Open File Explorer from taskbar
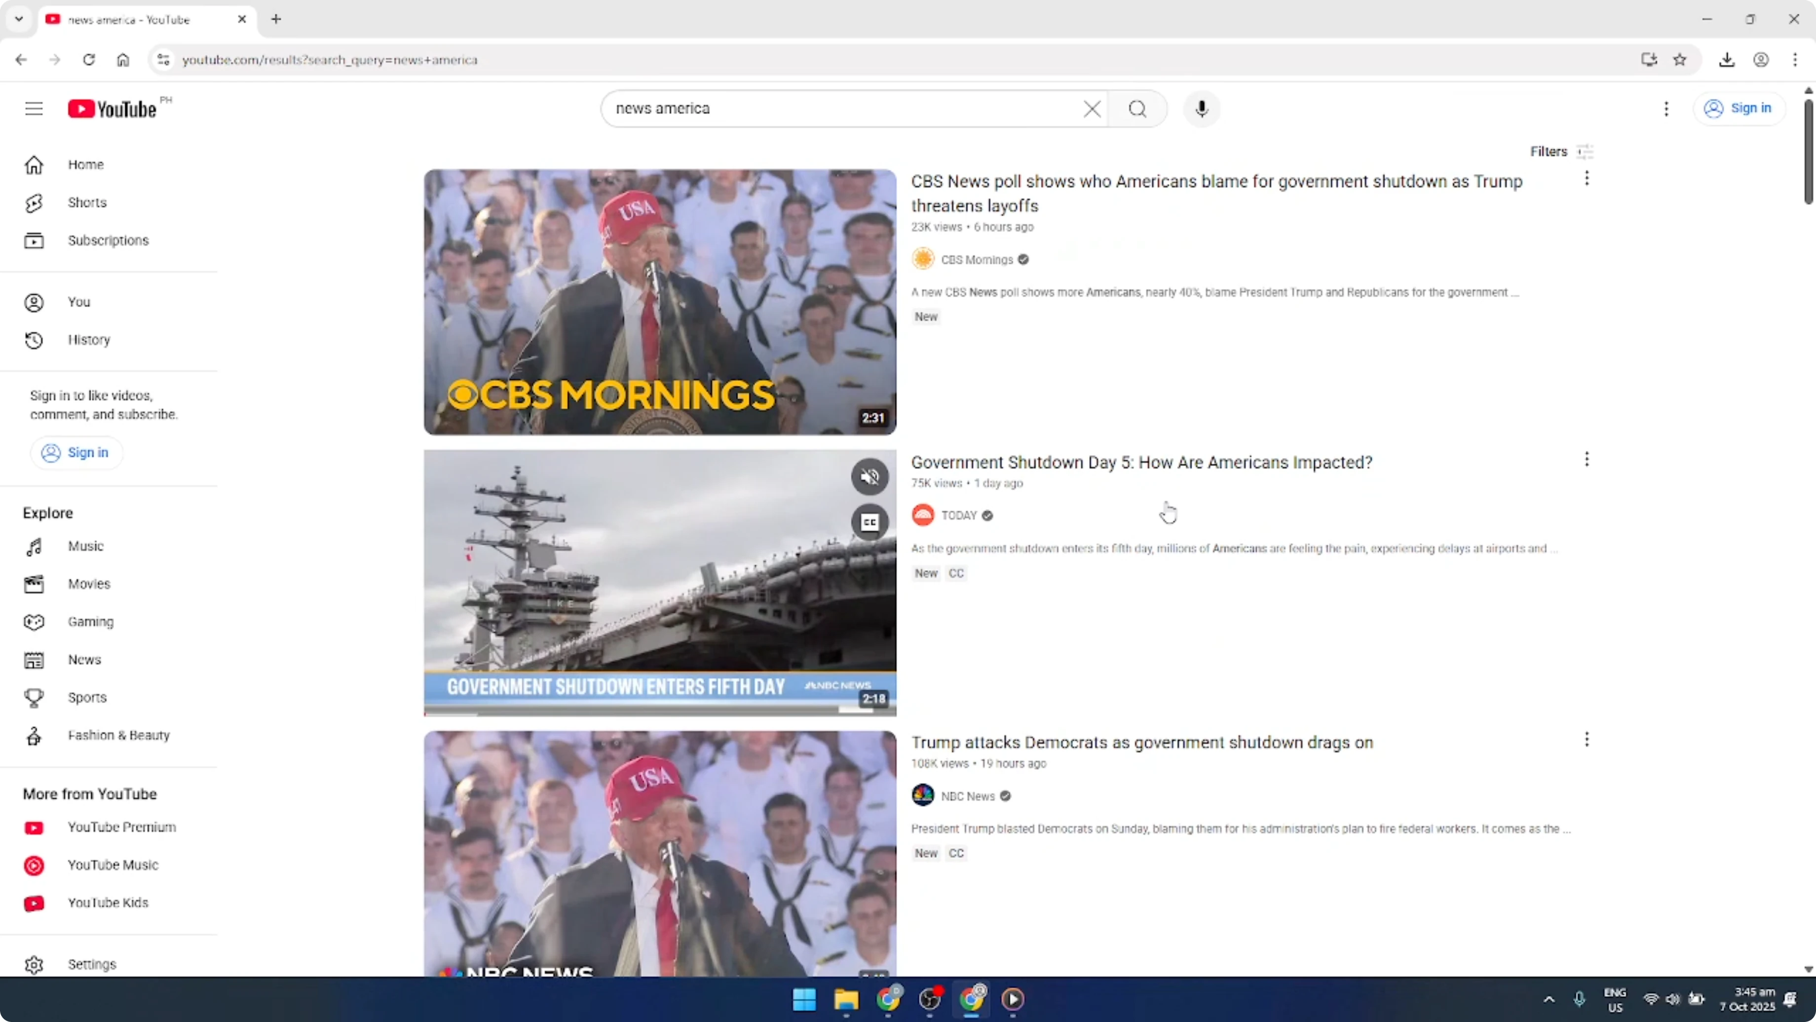1816x1022 pixels. tap(846, 999)
